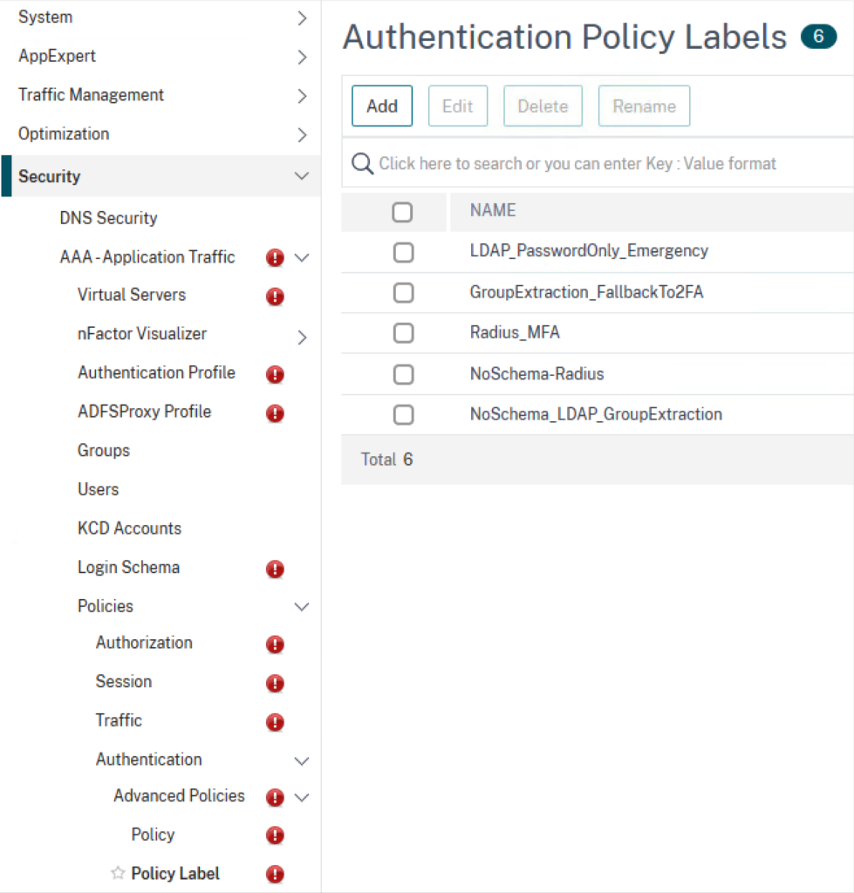Expand the nFactor Visualizer arrow
This screenshot has width=854, height=893.
point(302,337)
